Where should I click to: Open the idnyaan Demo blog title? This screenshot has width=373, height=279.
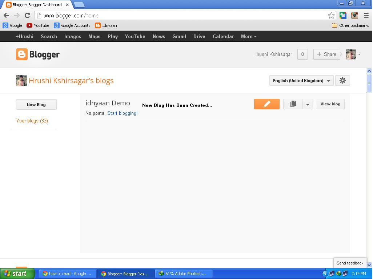108,103
